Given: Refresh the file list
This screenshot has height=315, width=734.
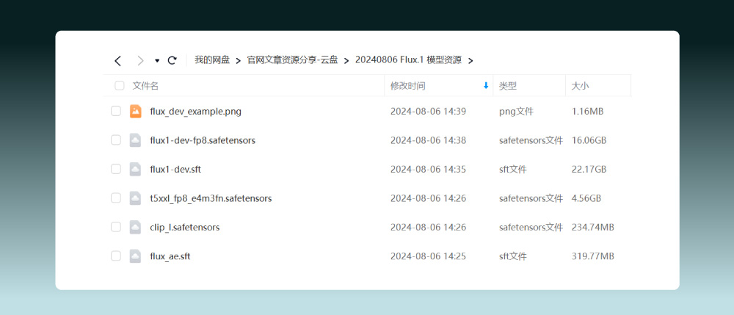Looking at the screenshot, I should coord(172,60).
